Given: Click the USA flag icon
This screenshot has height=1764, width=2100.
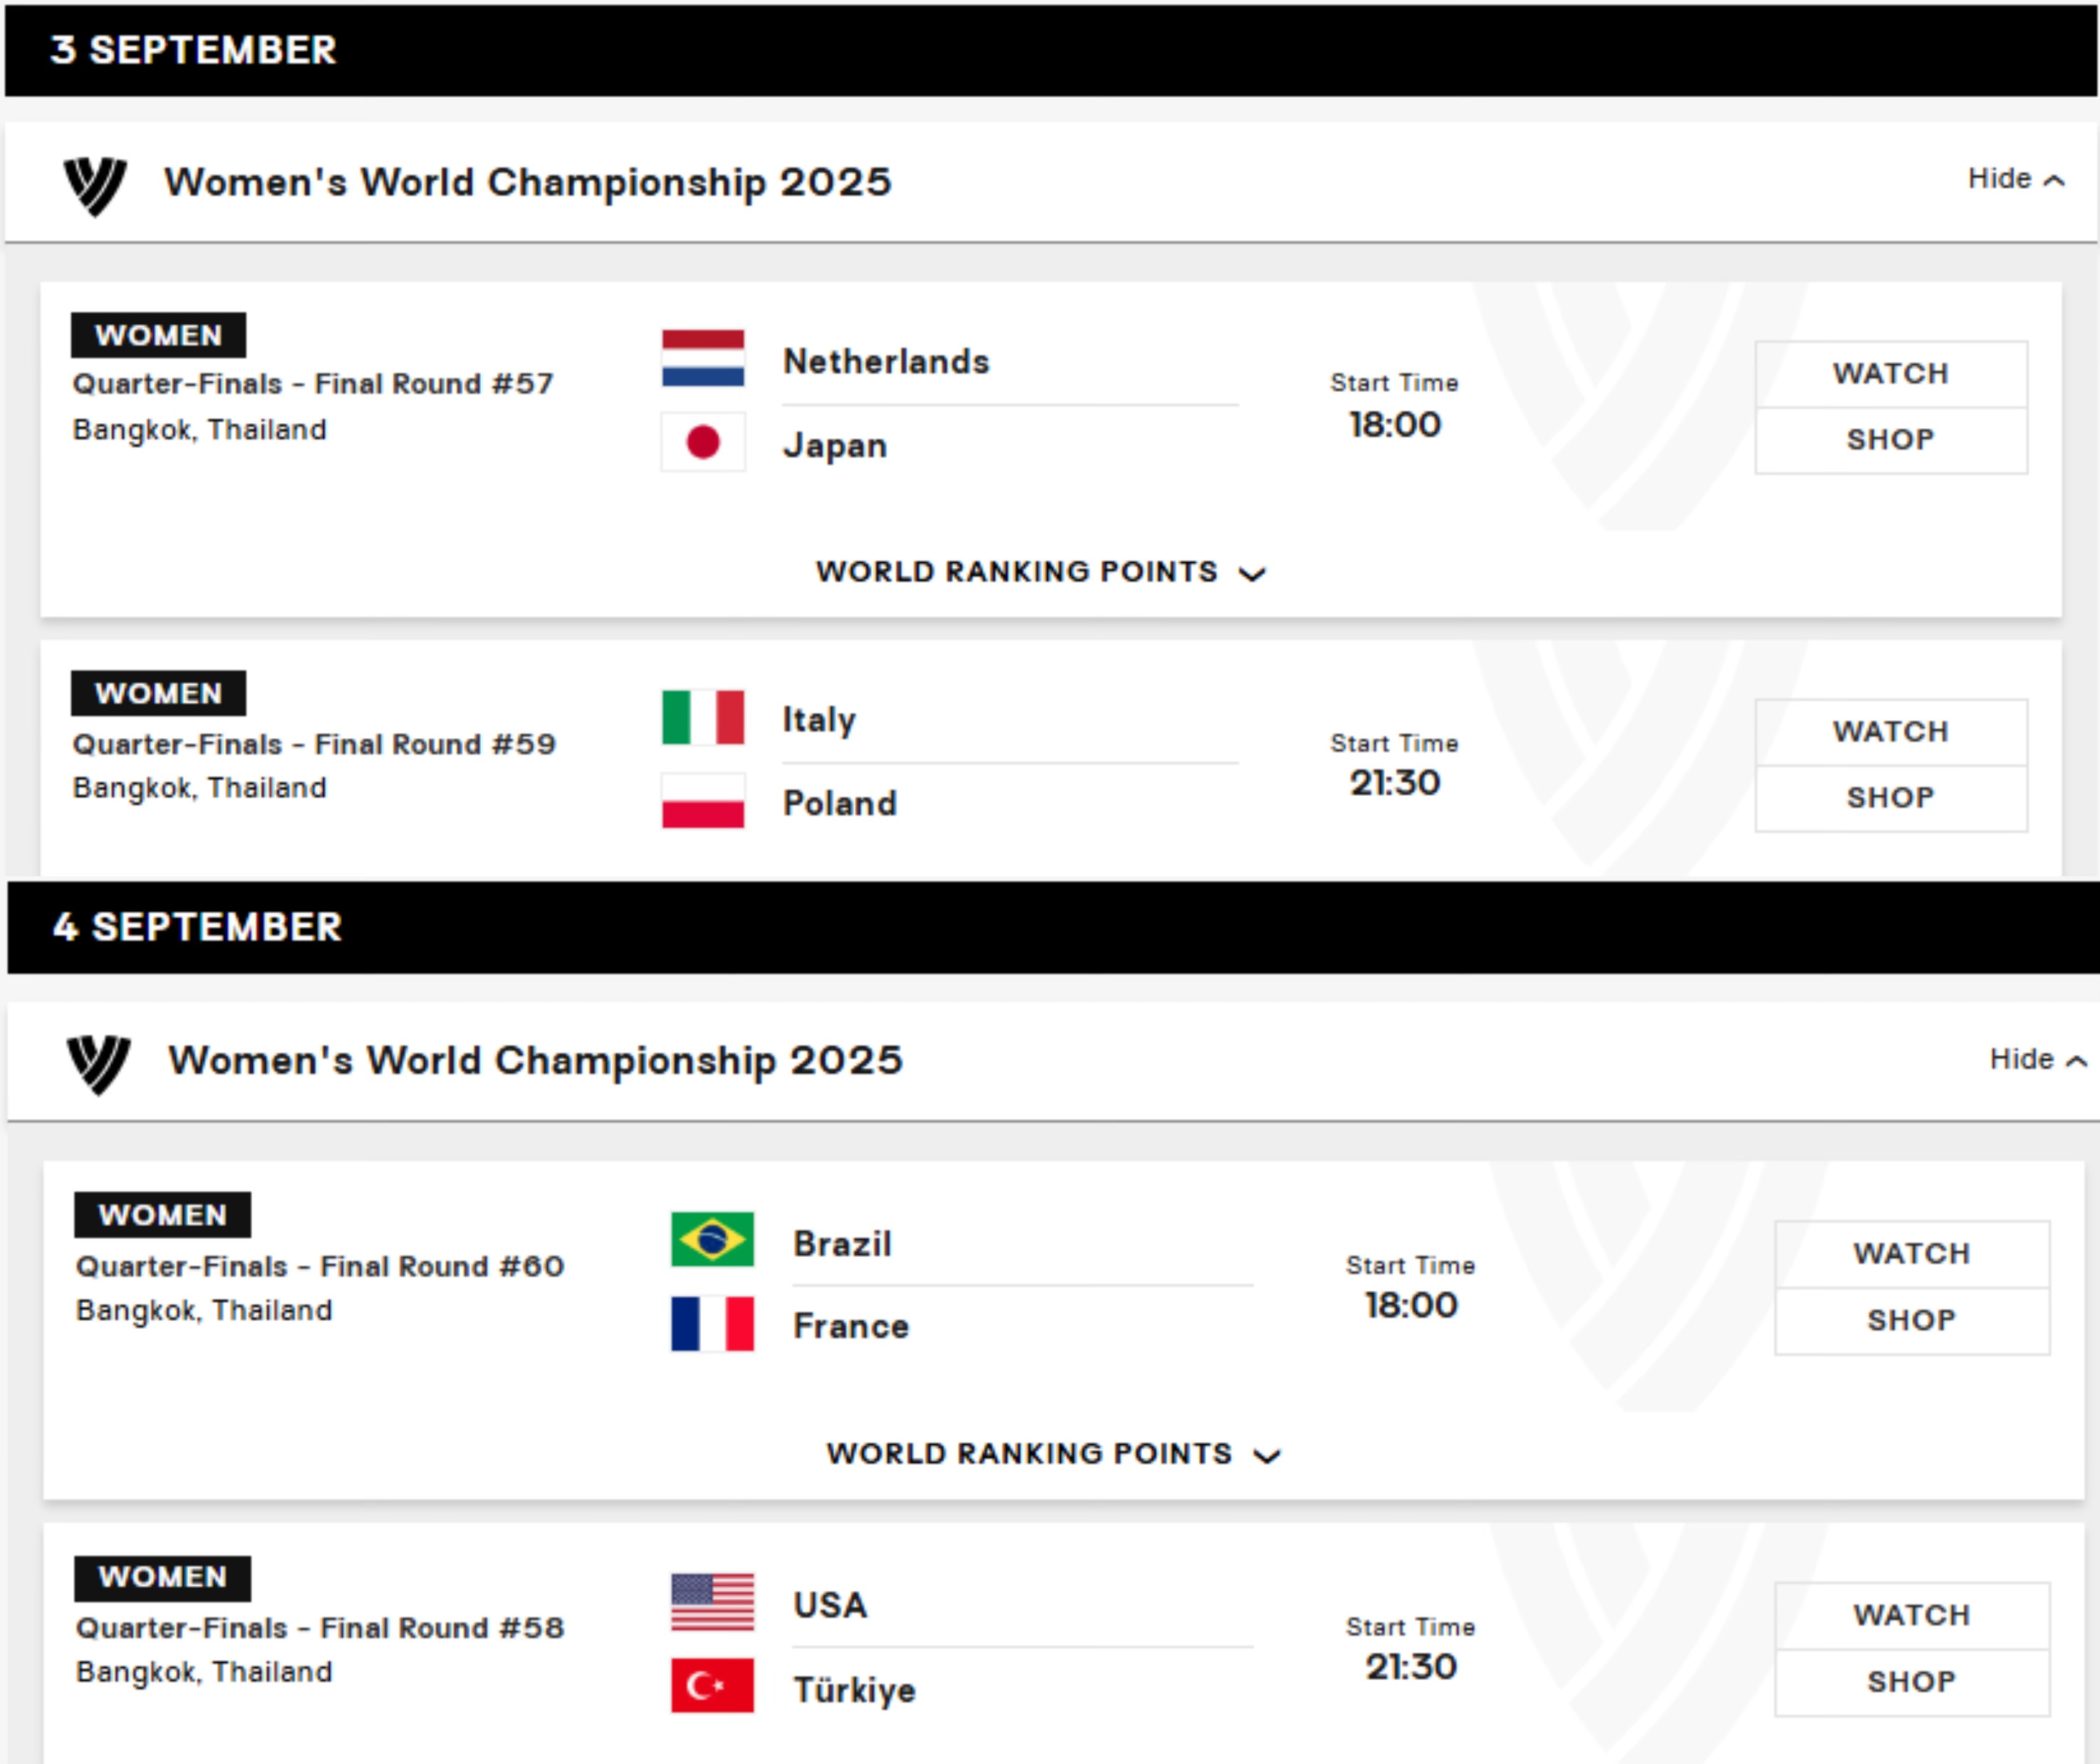Looking at the screenshot, I should pos(712,1602).
